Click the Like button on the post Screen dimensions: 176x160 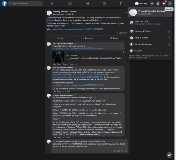[60, 38]
